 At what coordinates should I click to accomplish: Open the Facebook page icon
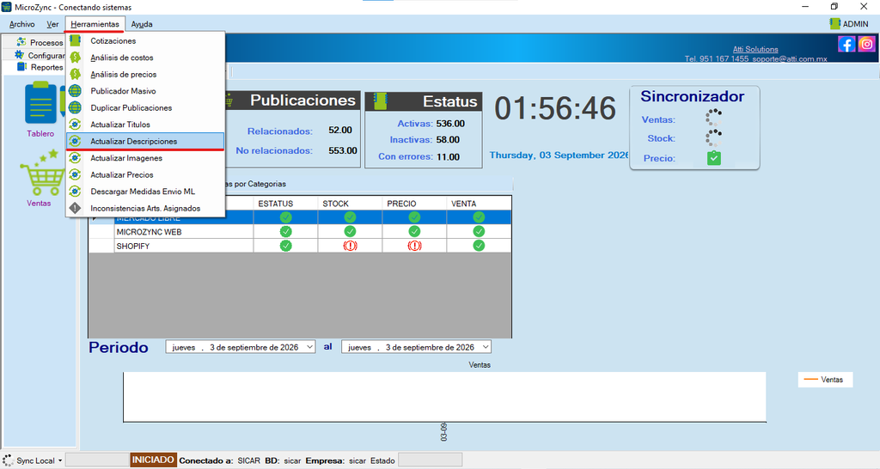click(846, 44)
